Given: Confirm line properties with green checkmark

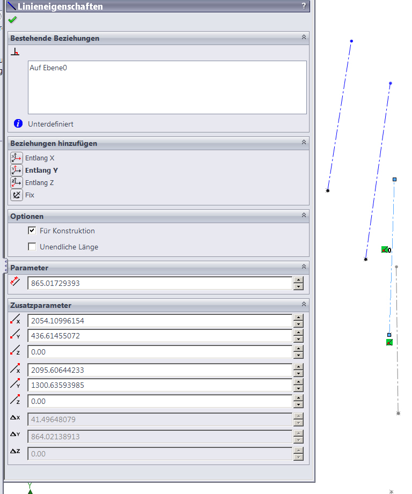Looking at the screenshot, I should [x=12, y=20].
